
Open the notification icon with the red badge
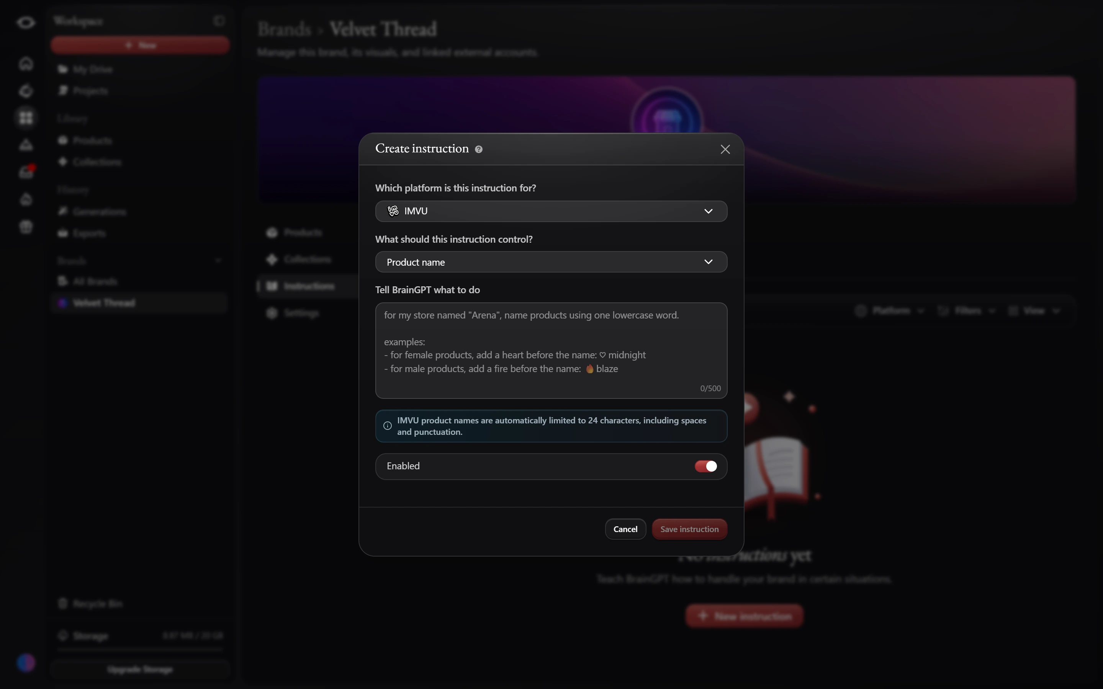point(26,172)
